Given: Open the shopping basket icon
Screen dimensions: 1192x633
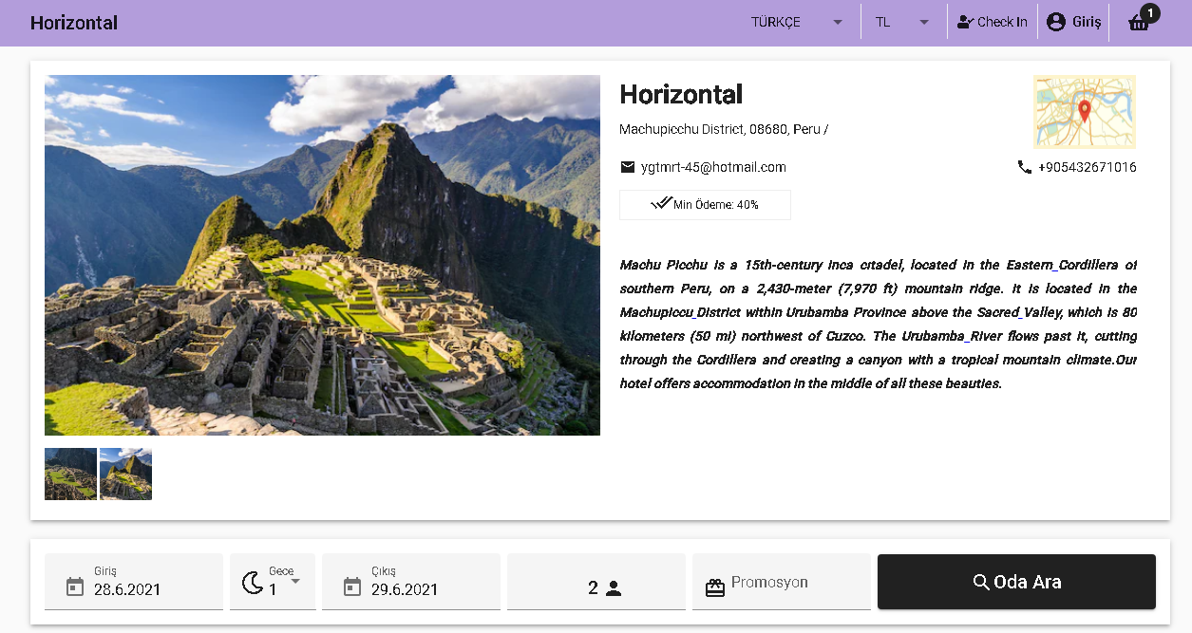Looking at the screenshot, I should pos(1138,24).
